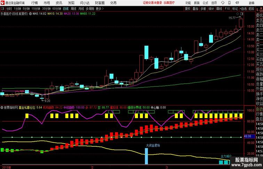Click the 大资金退场 blue signal bar label
Screen dimensions: 263x169
(153, 145)
